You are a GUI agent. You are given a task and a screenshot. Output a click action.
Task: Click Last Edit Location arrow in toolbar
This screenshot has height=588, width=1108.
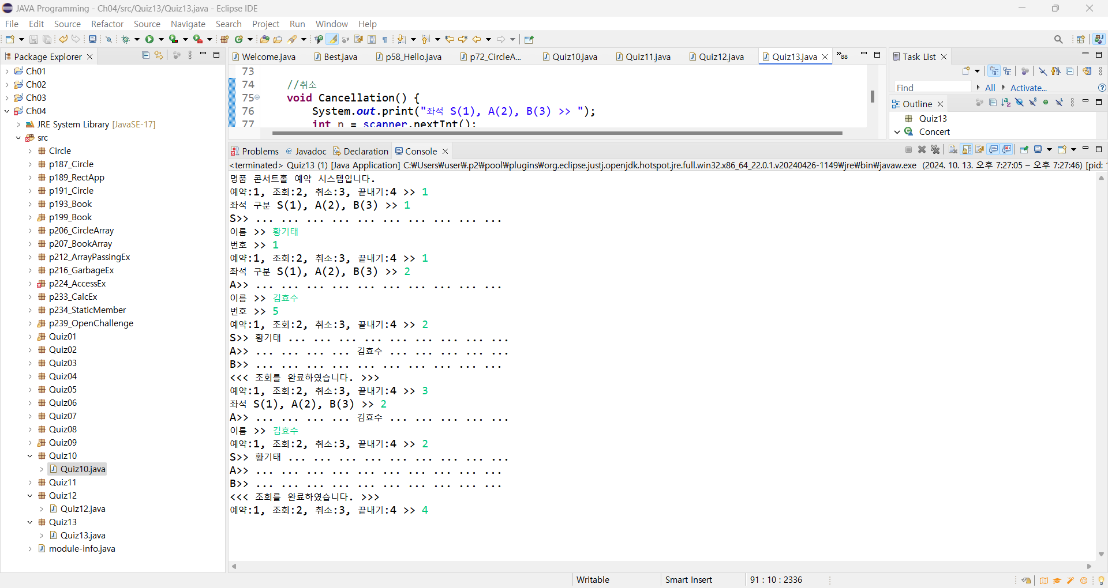coord(450,39)
